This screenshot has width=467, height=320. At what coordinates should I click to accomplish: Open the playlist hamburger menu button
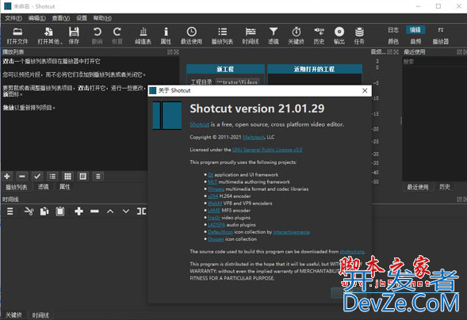click(x=98, y=177)
